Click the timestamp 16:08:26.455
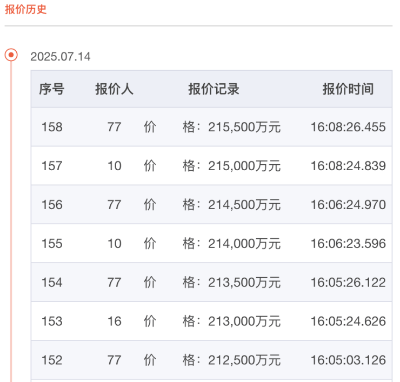 (x=348, y=127)
